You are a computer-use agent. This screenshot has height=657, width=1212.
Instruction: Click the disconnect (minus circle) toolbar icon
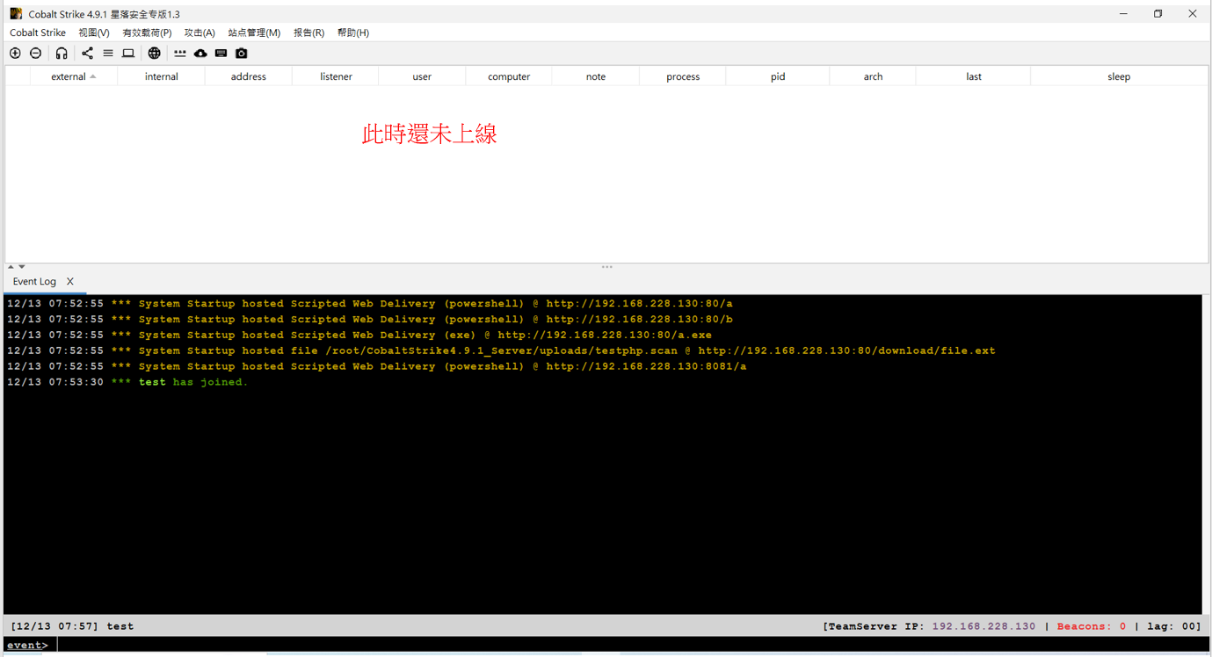(x=36, y=54)
